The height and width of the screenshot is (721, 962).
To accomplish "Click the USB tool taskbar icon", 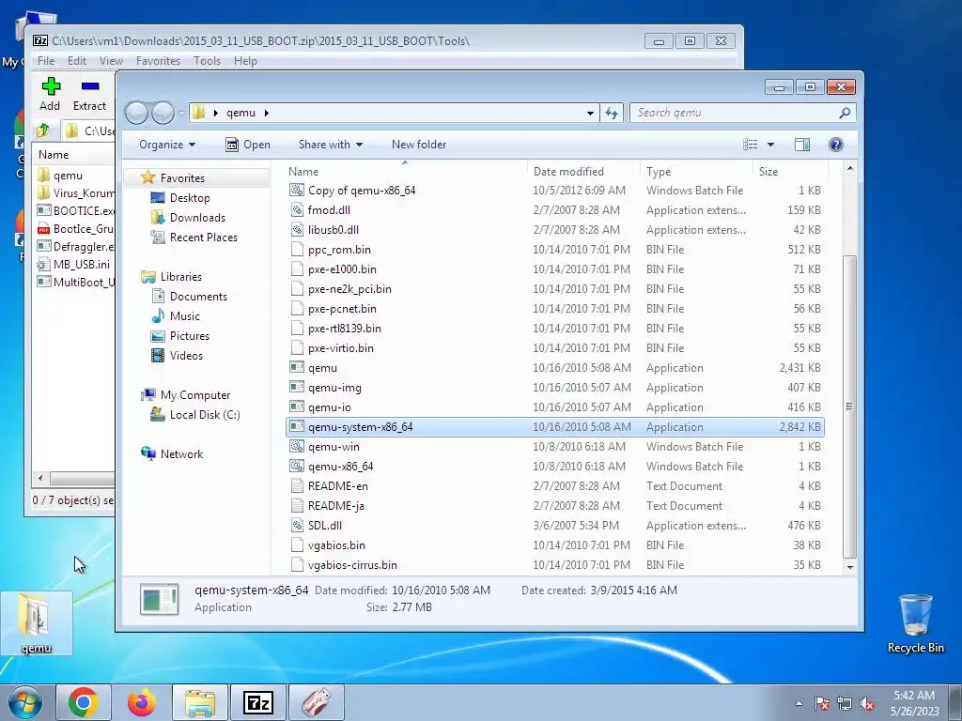I will click(x=317, y=702).
